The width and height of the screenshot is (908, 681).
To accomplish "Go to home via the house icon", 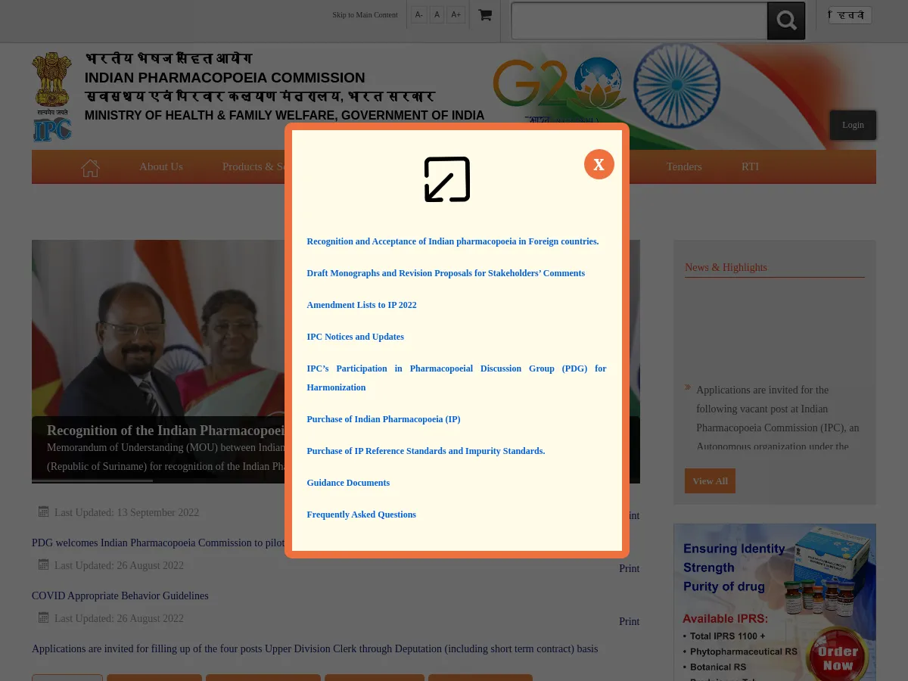I will (90, 167).
